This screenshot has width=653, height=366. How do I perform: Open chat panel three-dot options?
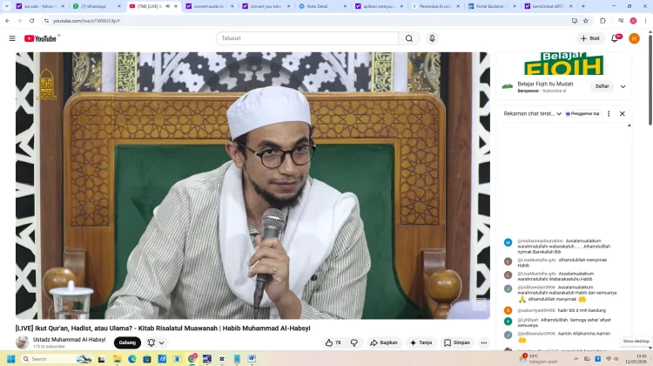tap(609, 114)
